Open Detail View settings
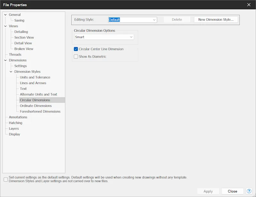The image size is (256, 197). coord(23,43)
